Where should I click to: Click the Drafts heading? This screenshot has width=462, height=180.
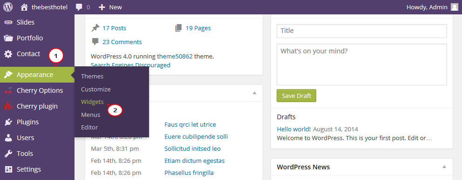(x=286, y=117)
